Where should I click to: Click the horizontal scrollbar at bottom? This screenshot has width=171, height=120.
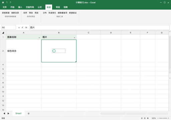pyautogui.click(x=134, y=114)
